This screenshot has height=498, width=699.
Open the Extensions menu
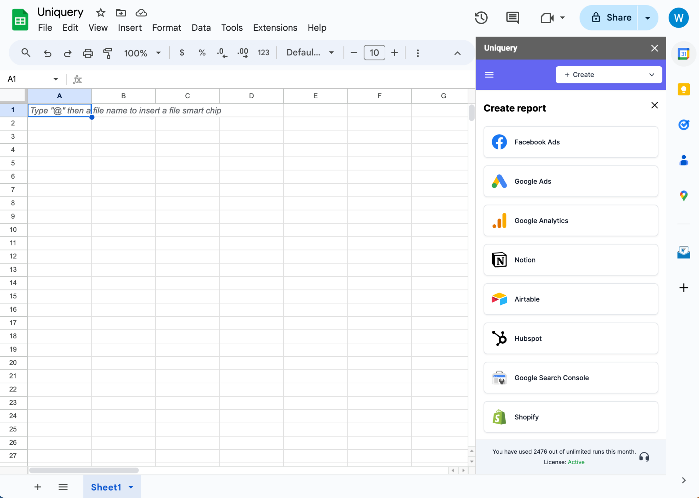coord(275,28)
